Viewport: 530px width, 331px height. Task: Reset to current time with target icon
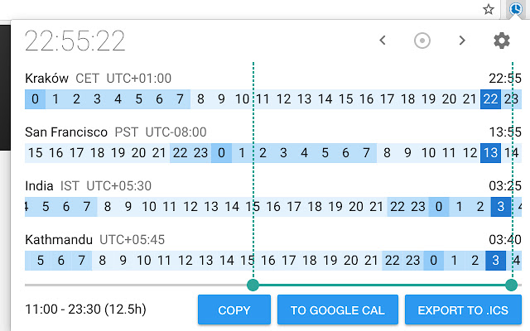[422, 41]
